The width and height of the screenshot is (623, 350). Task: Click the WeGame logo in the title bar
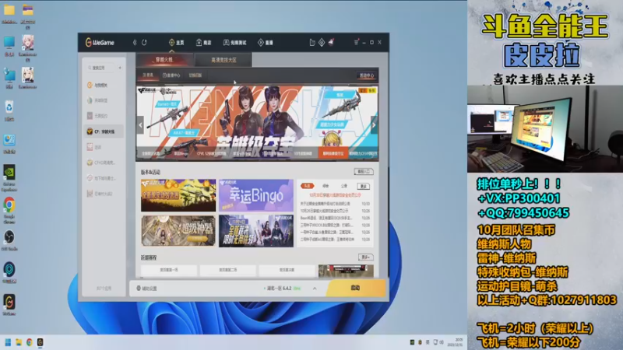[x=100, y=43]
